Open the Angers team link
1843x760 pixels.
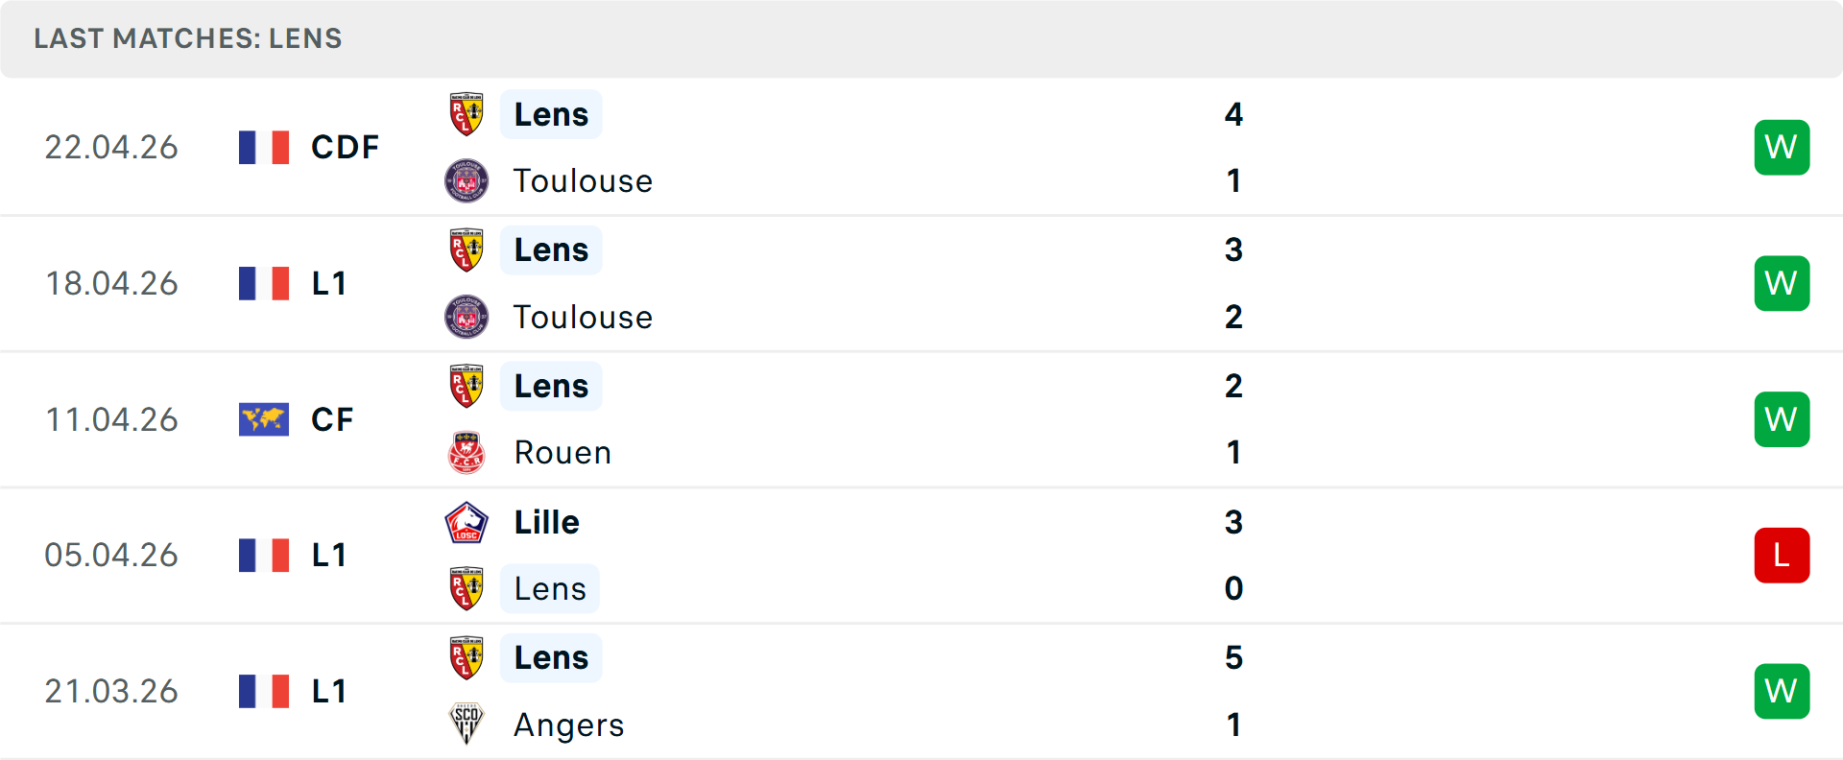coord(568,725)
